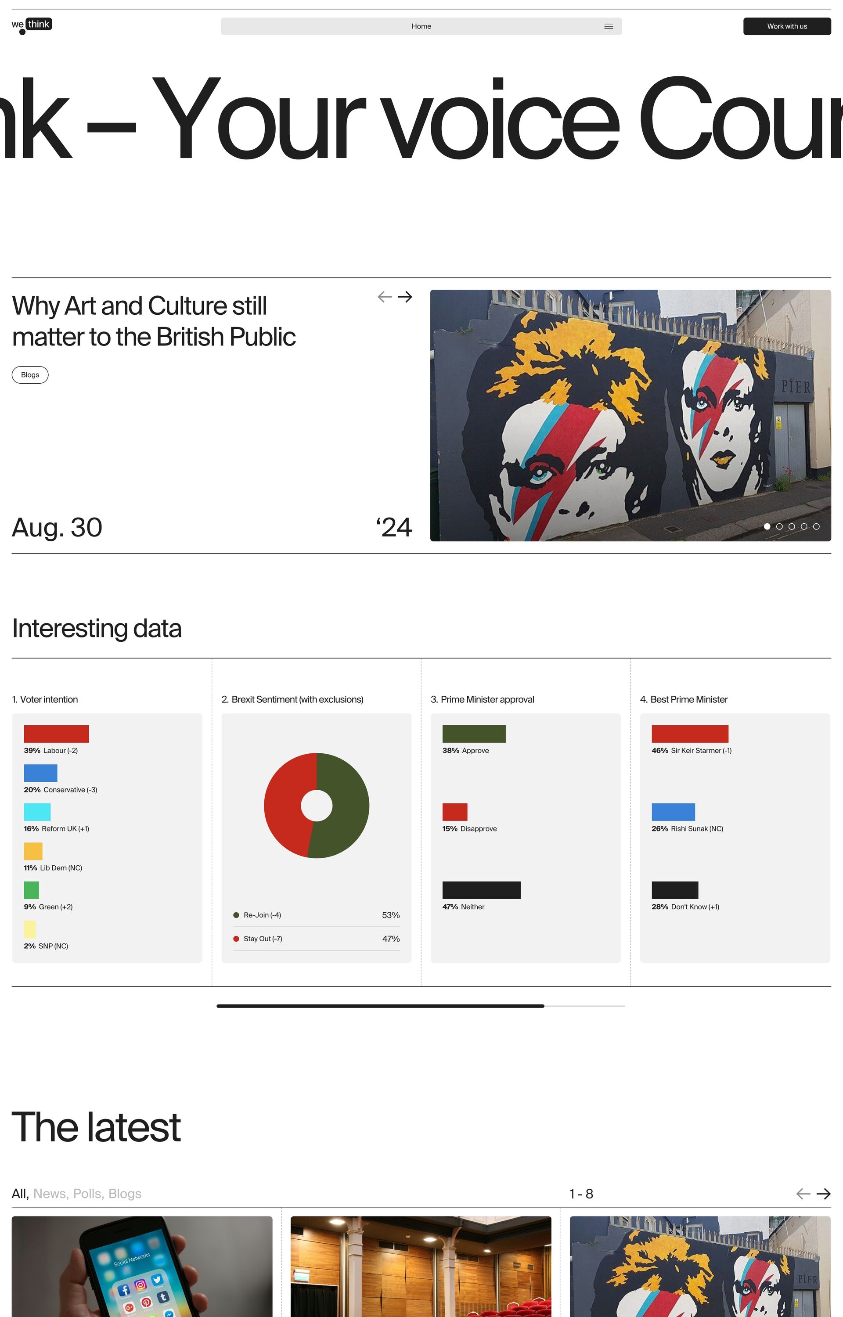843x1317 pixels.
Task: Go to next page of latest posts
Action: pyautogui.click(x=823, y=1193)
